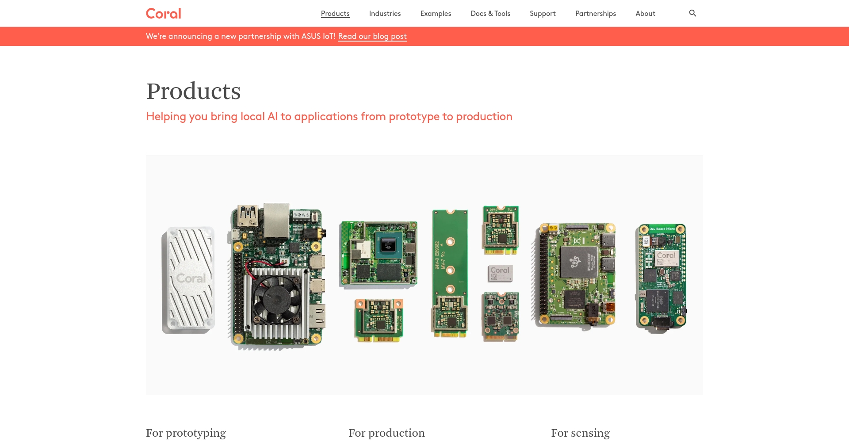Go to Examples page
Viewport: 849px width, 442px height.
[436, 13]
